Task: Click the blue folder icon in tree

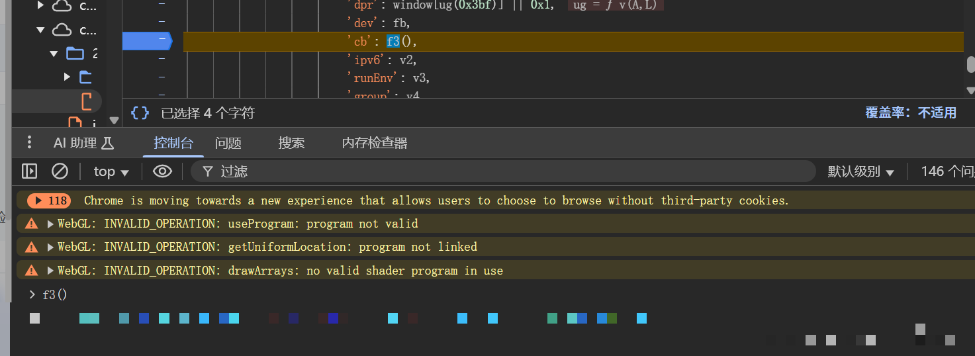Action: pyautogui.click(x=75, y=54)
